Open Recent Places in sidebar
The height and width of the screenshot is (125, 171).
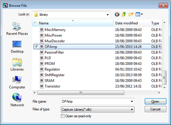(17, 29)
